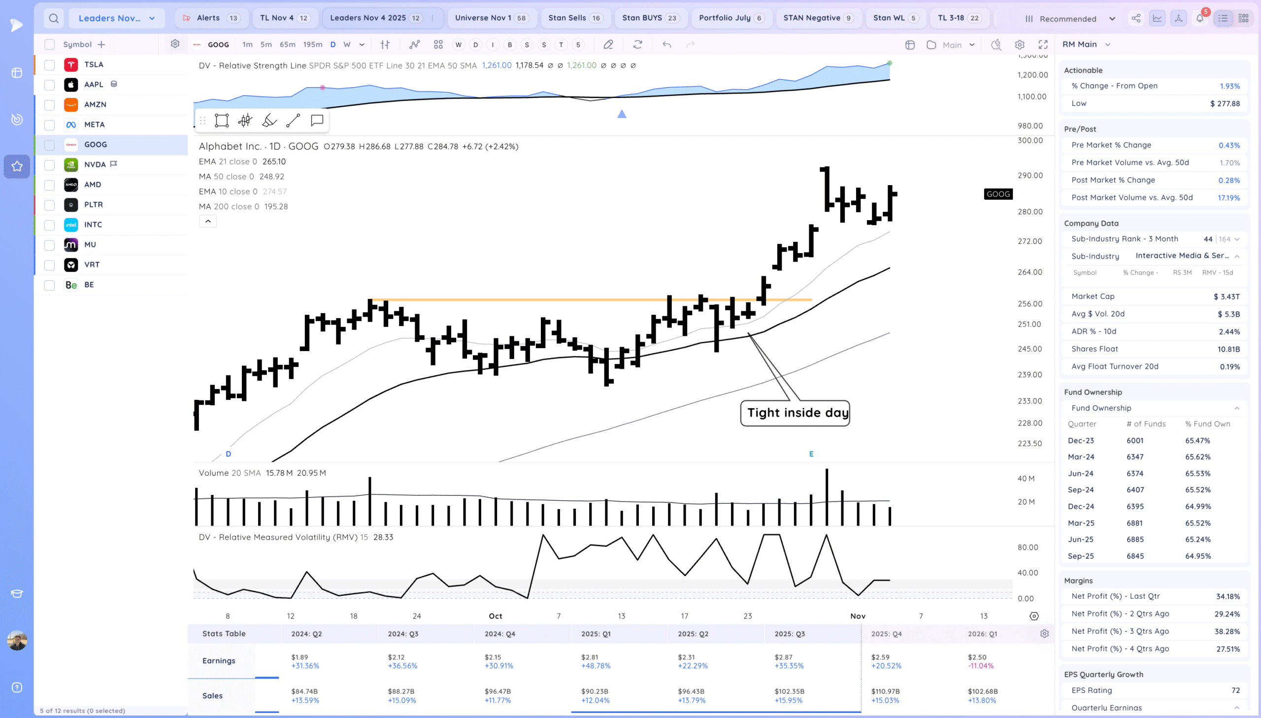Open notifications bell icon
This screenshot has height=718, width=1261.
(1200, 18)
